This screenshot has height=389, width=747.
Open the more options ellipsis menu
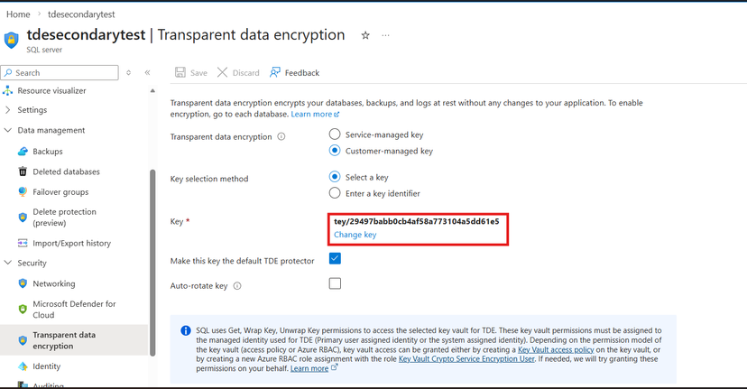pyautogui.click(x=386, y=36)
